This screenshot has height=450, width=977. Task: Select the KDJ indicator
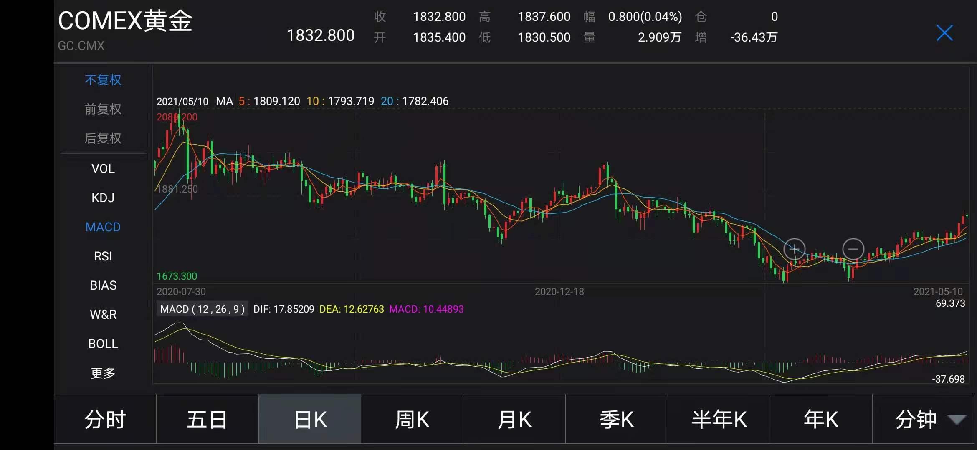click(103, 197)
